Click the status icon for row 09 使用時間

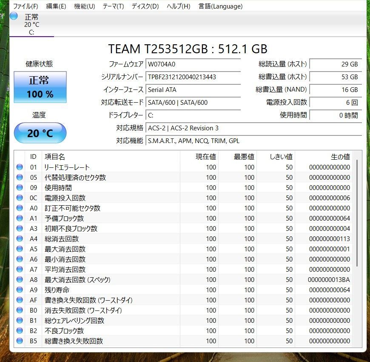(x=20, y=187)
